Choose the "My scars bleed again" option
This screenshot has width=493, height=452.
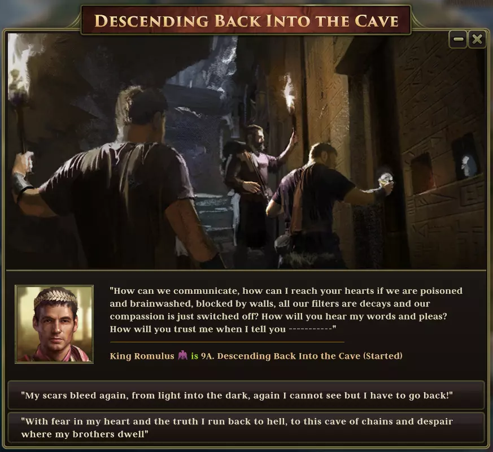(x=246, y=395)
